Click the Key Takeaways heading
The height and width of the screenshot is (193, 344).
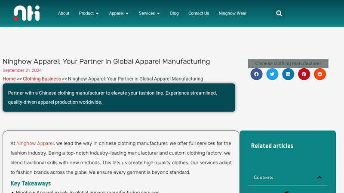click(x=31, y=184)
